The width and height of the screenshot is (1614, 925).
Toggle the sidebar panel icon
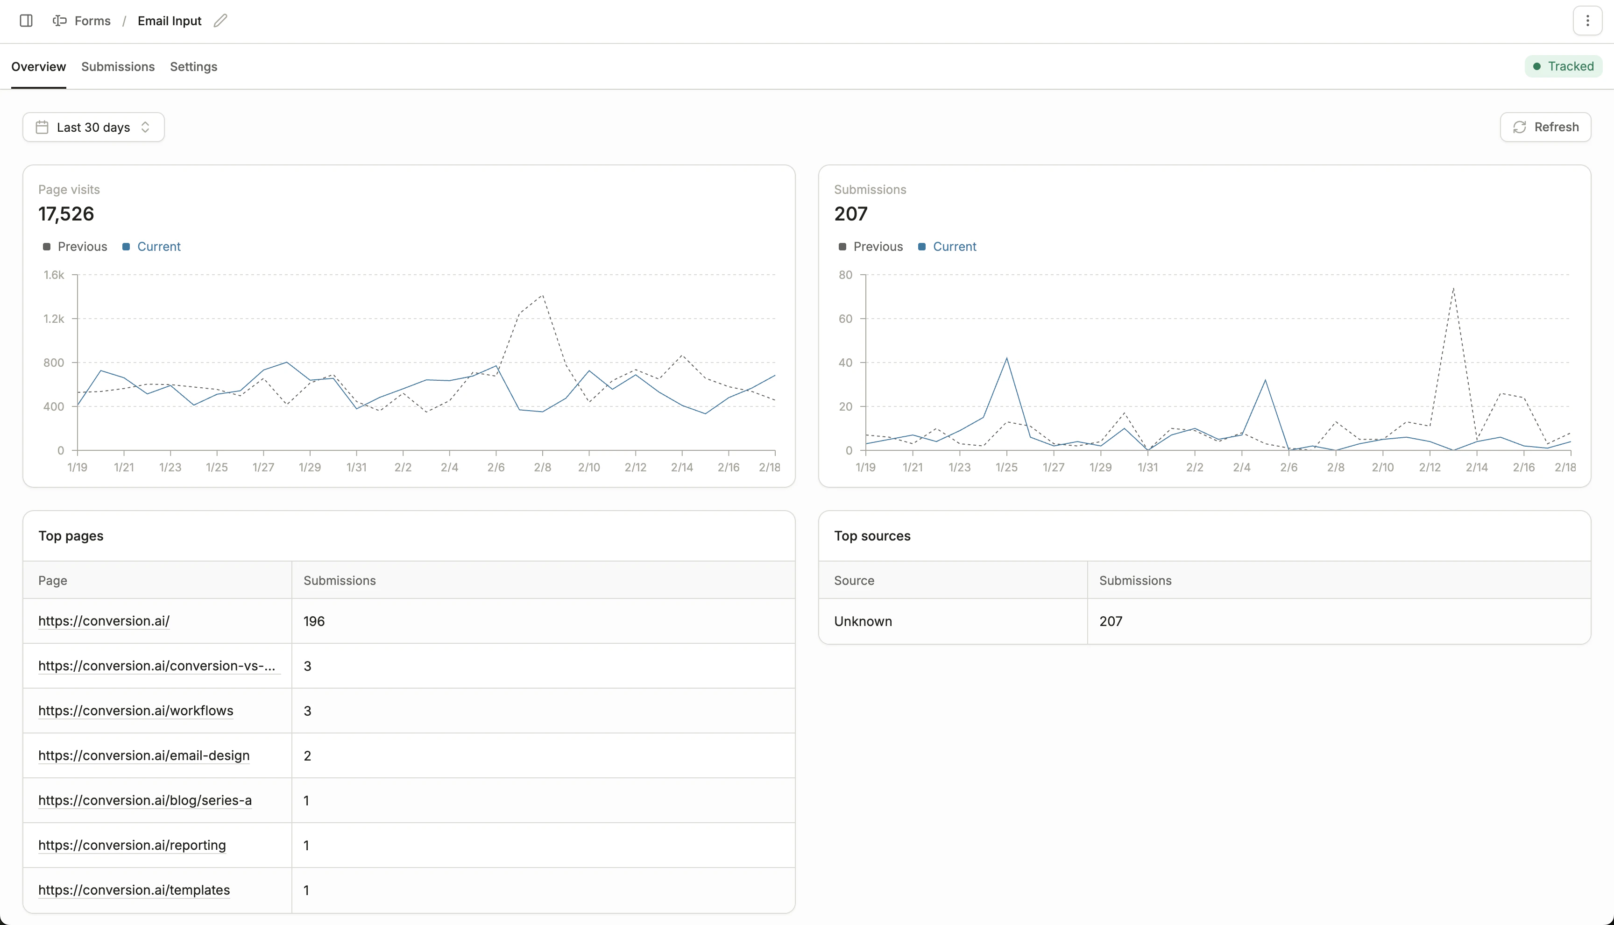[26, 21]
